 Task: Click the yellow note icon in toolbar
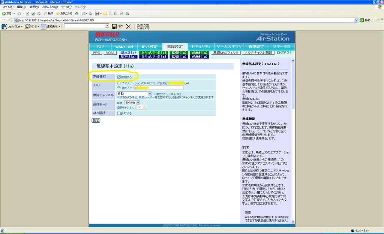(105, 14)
